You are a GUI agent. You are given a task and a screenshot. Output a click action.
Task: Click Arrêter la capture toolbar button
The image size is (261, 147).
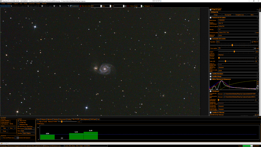(47, 6)
